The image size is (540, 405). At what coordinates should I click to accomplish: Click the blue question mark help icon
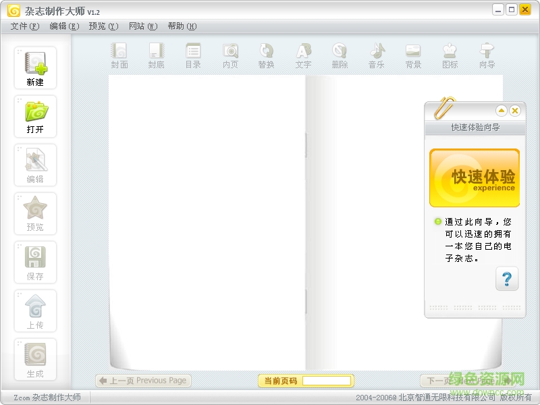pos(507,279)
